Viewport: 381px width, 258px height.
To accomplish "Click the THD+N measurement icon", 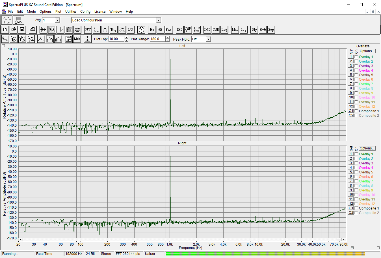I will (x=188, y=30).
